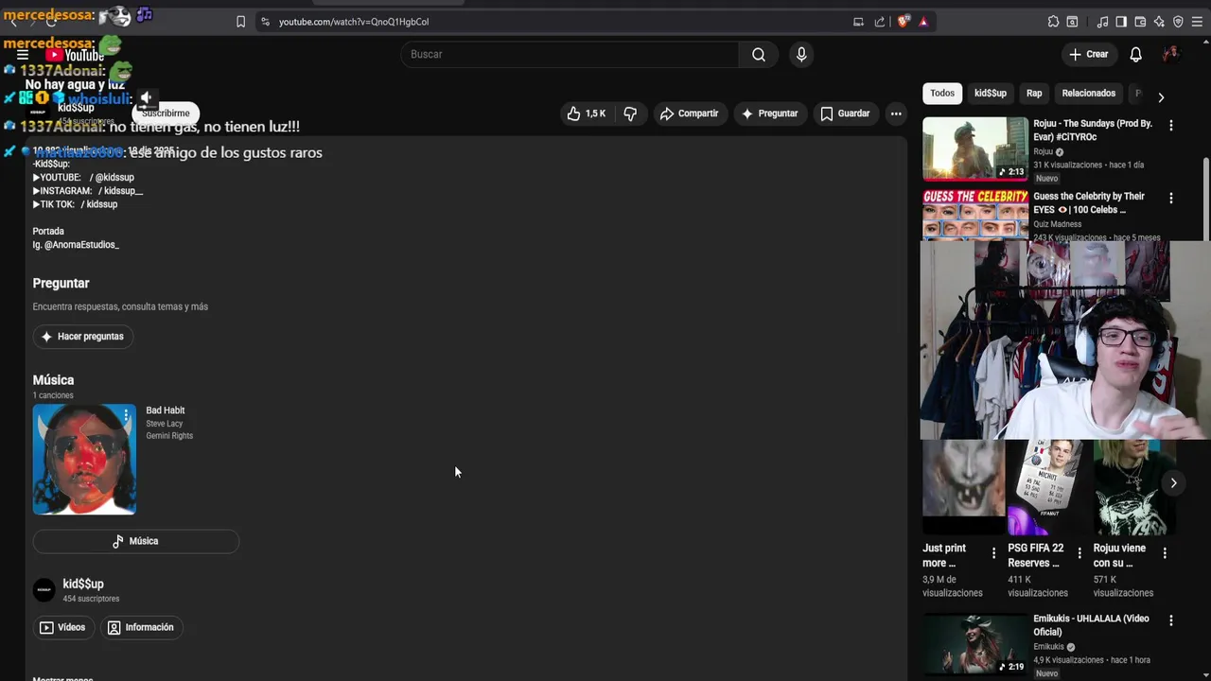Image resolution: width=1211 pixels, height=681 pixels.
Task: Open options for Guess the Celebrity video
Action: coord(1170,198)
